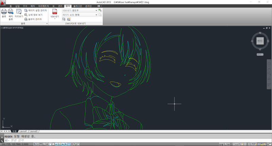This screenshot has height=146, width=272.
Task: Click the annotation visibility icon
Action: click(x=242, y=144)
